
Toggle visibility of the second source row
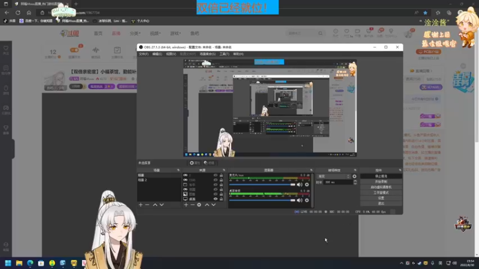216,180
